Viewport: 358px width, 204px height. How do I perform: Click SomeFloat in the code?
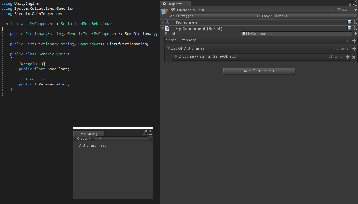point(58,69)
